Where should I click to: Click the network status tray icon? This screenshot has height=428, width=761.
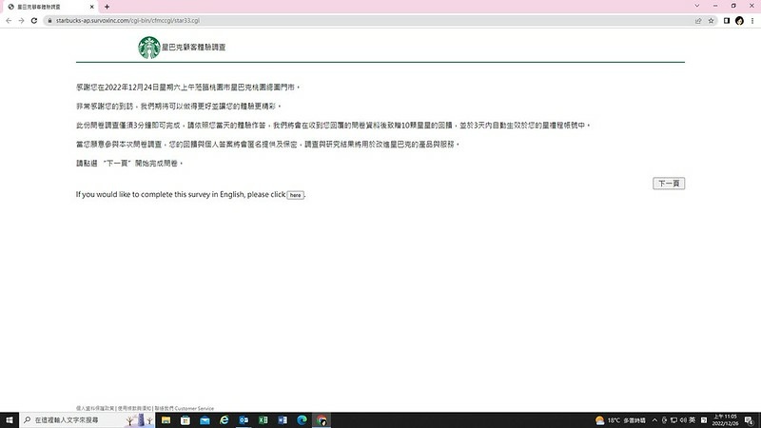point(673,420)
